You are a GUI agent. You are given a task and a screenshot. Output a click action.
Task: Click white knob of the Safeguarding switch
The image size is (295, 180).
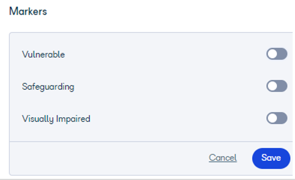(272, 86)
